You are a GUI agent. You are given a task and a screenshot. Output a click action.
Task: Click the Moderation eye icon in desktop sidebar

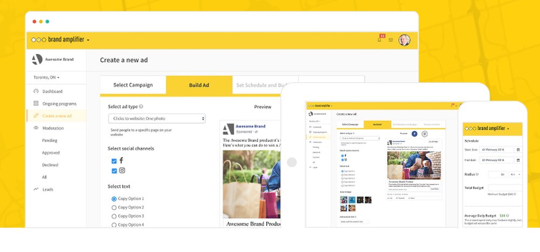point(36,128)
